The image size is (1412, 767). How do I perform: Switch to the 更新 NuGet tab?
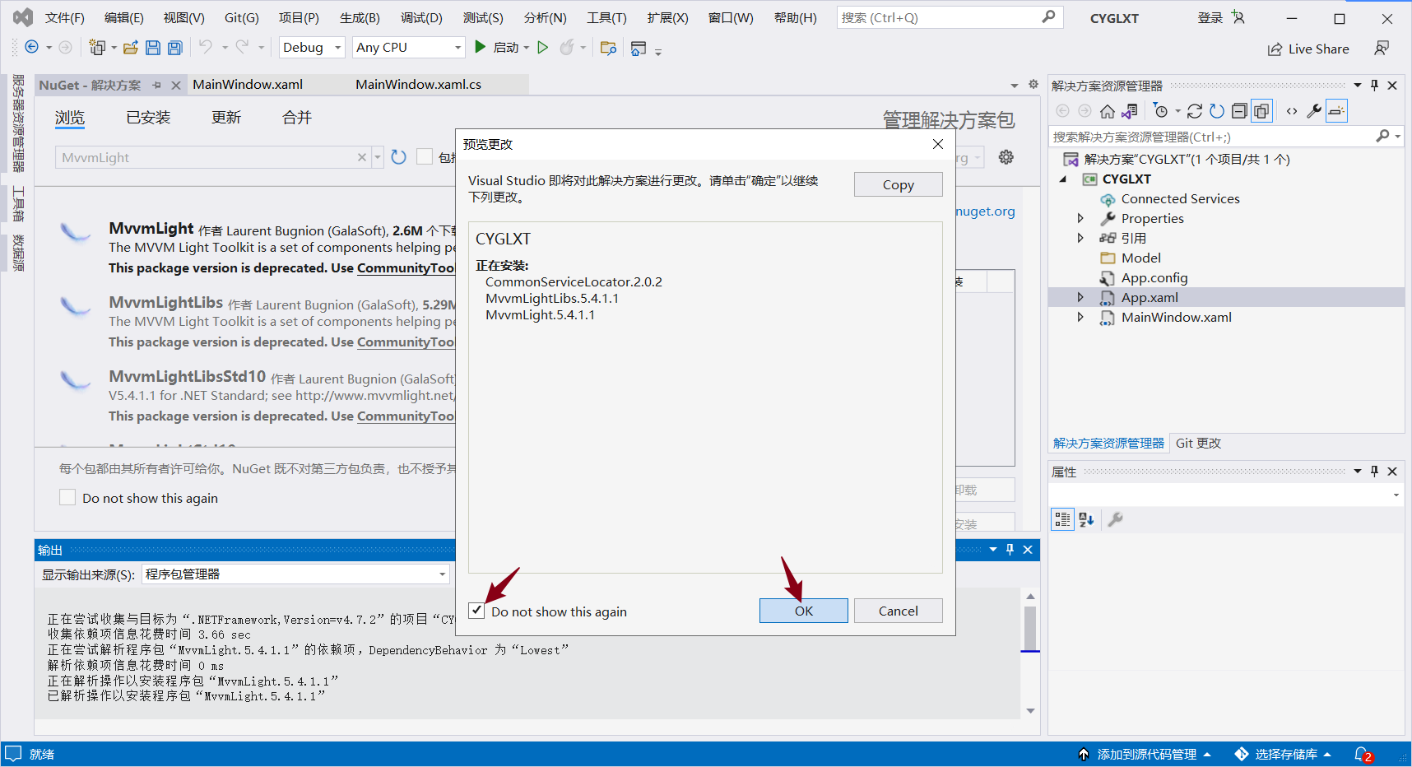tap(226, 118)
